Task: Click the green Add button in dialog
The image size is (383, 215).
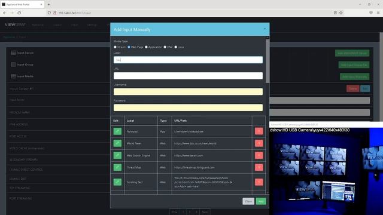Action: pos(261,201)
